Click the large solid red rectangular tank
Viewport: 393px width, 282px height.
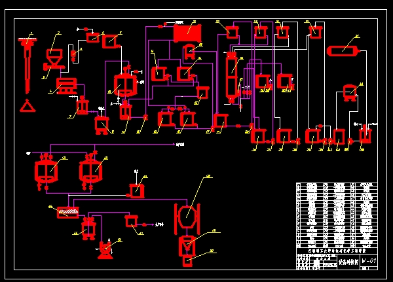(x=187, y=33)
